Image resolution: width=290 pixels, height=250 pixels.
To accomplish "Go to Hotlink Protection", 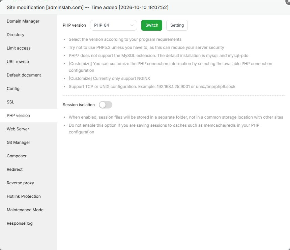I will coord(29,196).
